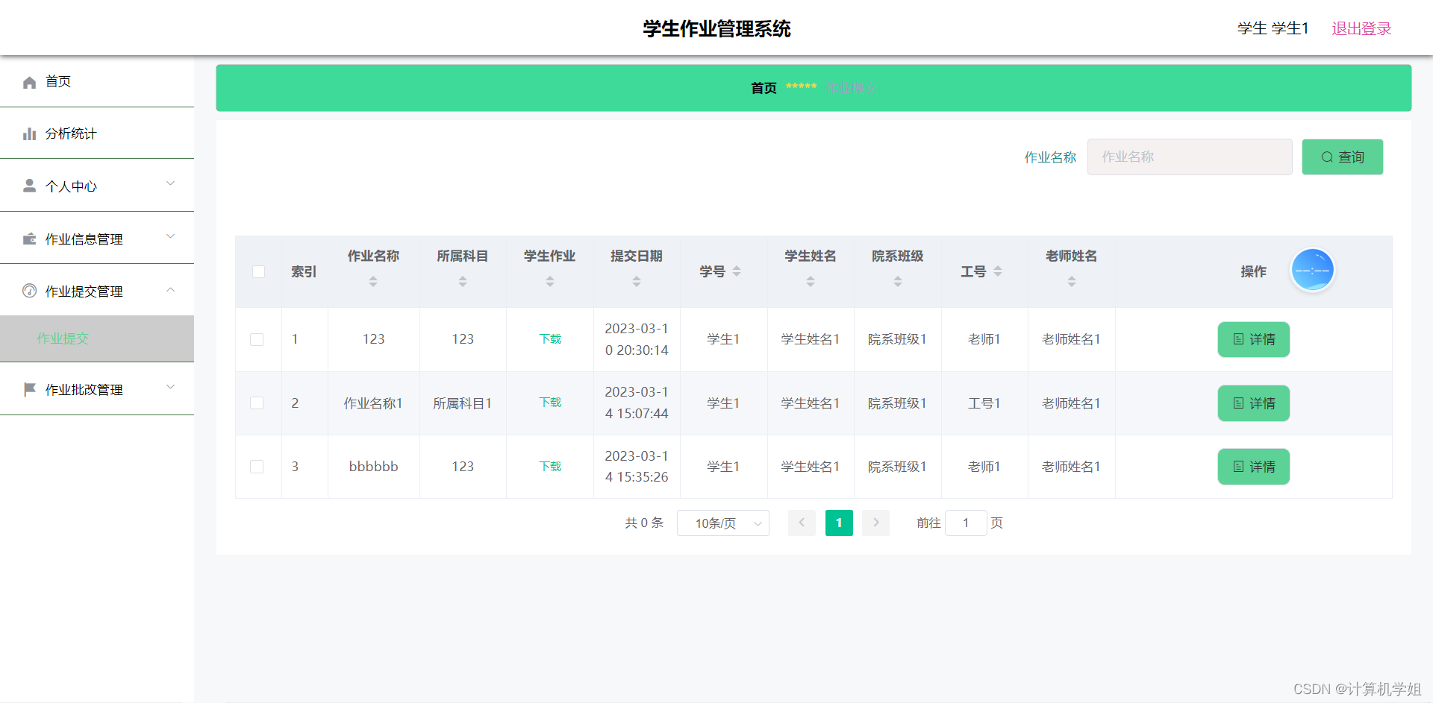Click the circular icon beside 作业提交管理
This screenshot has width=1433, height=703.
click(29, 291)
